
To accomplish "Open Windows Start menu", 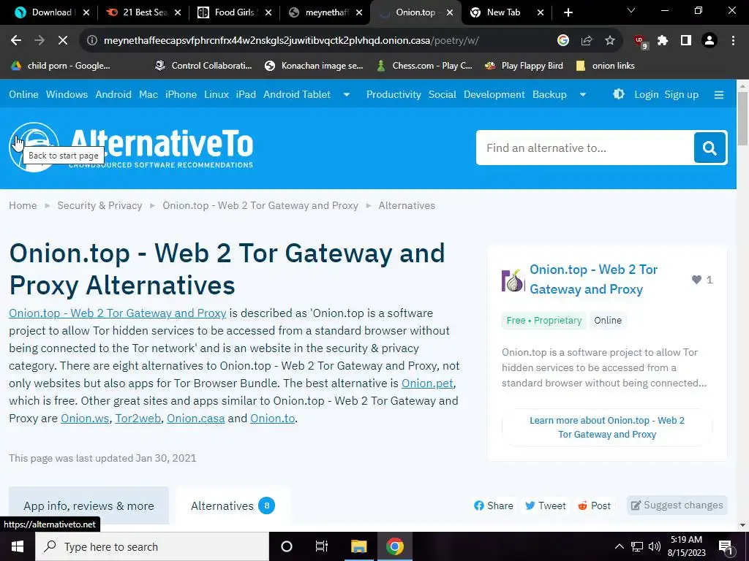I will [x=18, y=546].
